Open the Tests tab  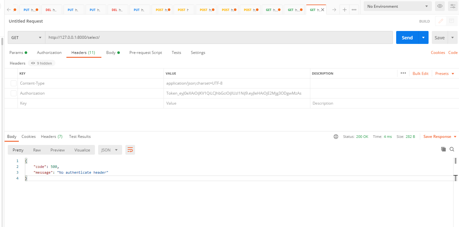click(x=177, y=53)
